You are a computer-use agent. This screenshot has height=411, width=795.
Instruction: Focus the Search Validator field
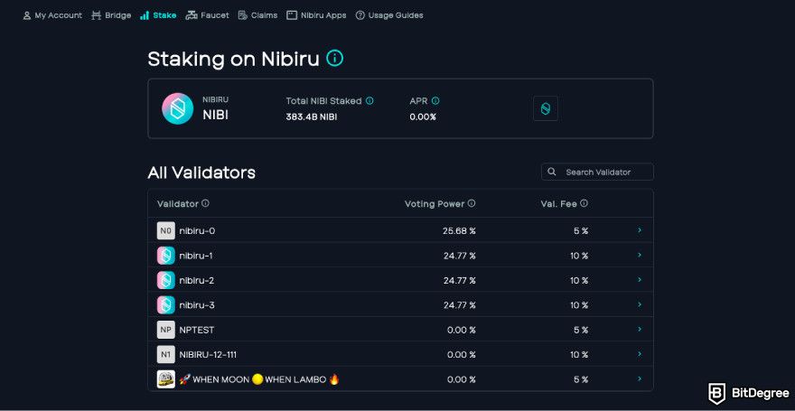coord(597,172)
